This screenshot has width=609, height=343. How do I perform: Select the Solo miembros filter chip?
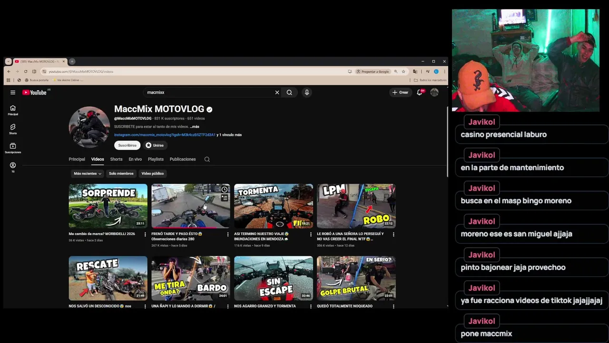pos(121,173)
